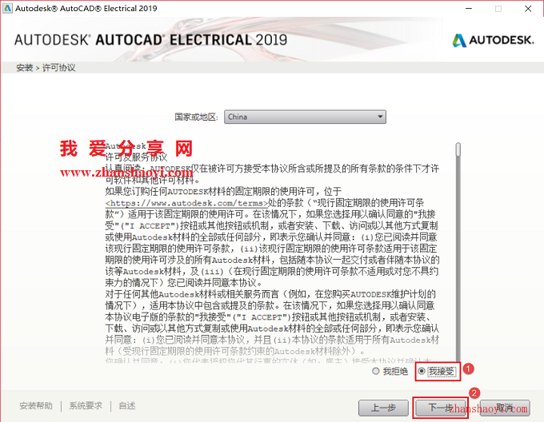Open the 系统要求 system requirements link
Screen dimensions: 544x422
[86, 406]
